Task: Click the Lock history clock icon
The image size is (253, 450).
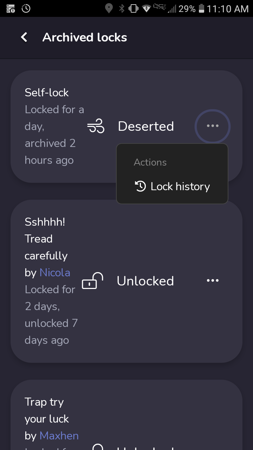Action: point(141,186)
